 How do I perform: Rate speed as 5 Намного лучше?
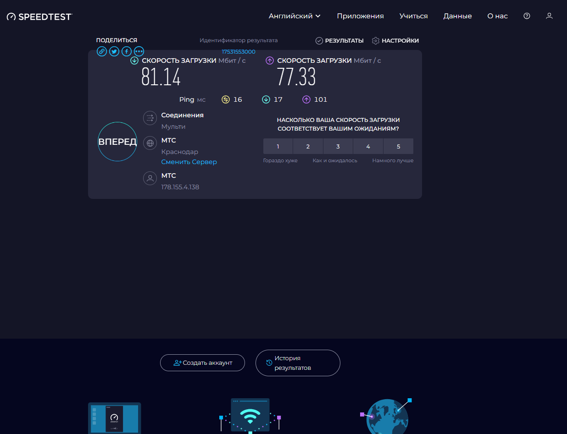tap(398, 147)
